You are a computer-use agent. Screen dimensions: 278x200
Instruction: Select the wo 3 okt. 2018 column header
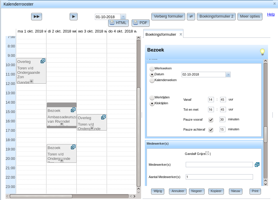(92, 31)
